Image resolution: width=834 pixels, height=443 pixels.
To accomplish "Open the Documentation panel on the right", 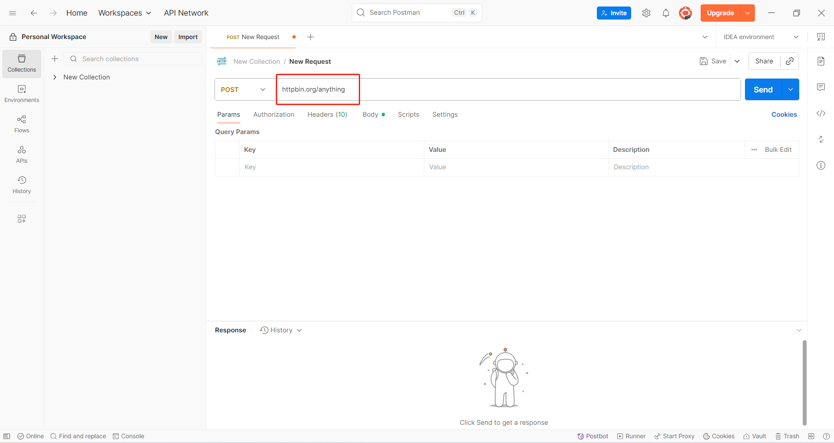I will point(821,61).
